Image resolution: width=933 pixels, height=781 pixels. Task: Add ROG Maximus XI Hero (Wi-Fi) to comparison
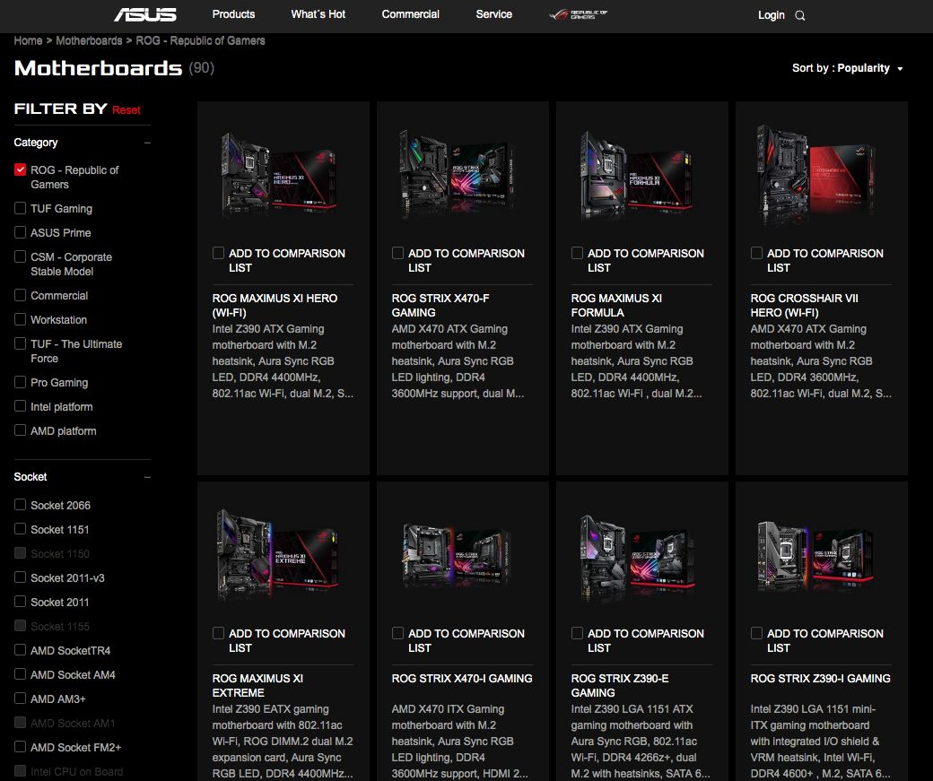[x=218, y=254]
